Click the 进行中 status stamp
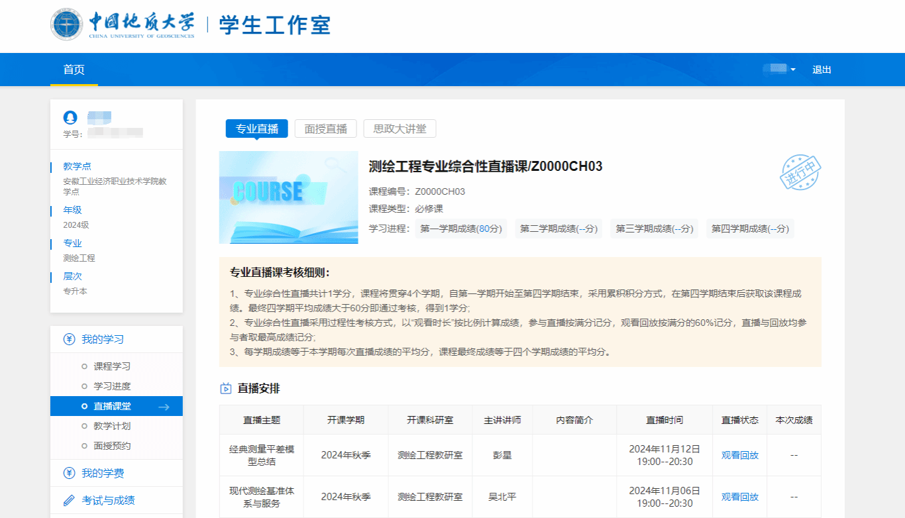905x518 pixels. tap(800, 174)
